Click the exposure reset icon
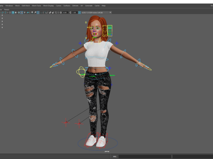This screenshot has height=159, width=213. 61,12
